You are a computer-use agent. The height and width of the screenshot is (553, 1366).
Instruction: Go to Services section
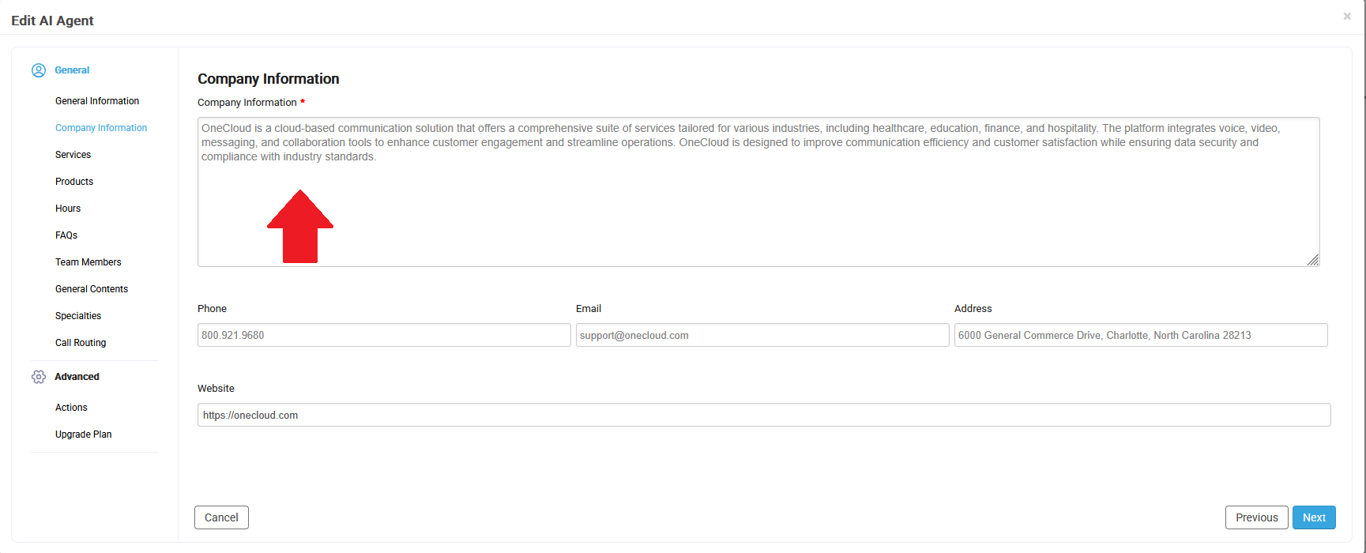coord(73,155)
